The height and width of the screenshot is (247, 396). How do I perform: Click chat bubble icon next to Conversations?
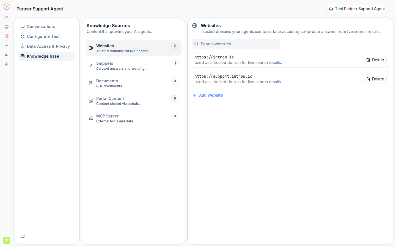pos(23,27)
